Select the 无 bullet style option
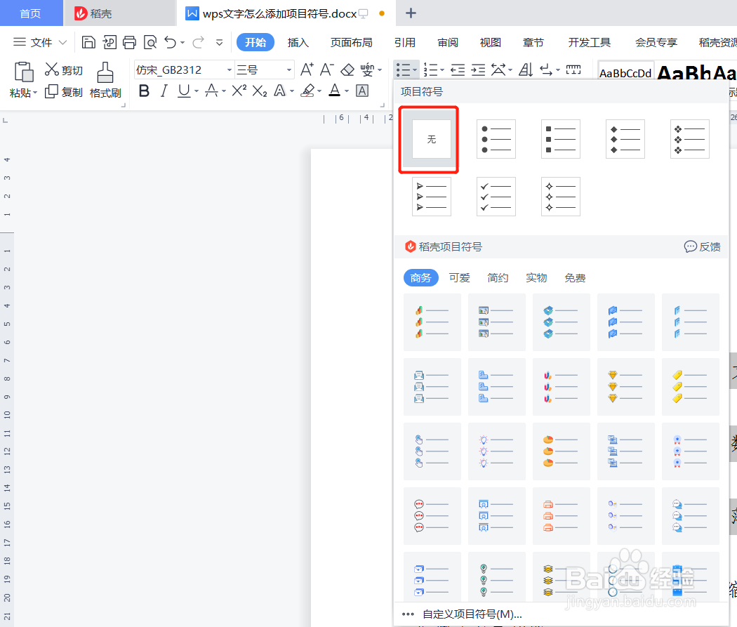737x627 pixels. (428, 139)
